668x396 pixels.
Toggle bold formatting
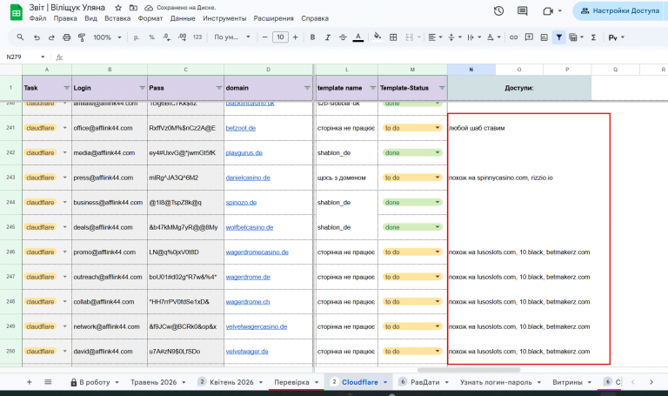313,37
